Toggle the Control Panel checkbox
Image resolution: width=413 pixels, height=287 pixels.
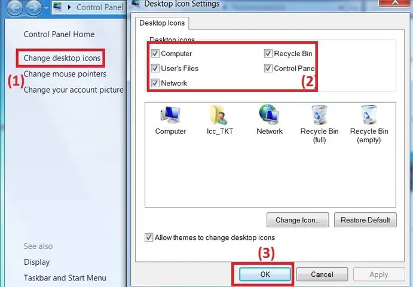[268, 68]
